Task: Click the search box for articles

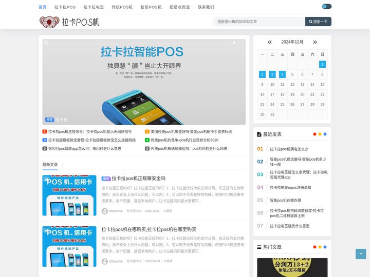Action: pos(259,22)
